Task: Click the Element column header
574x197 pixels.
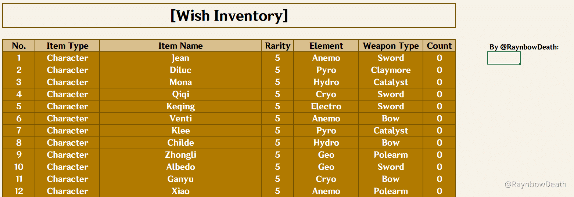Action: coord(326,46)
